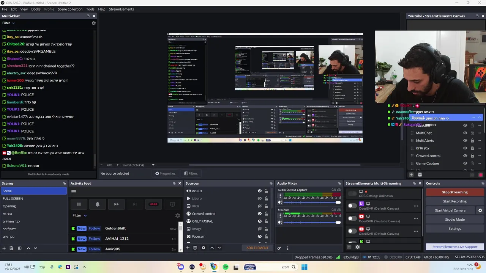
Task: Click Start Recording button
Action: (454, 201)
